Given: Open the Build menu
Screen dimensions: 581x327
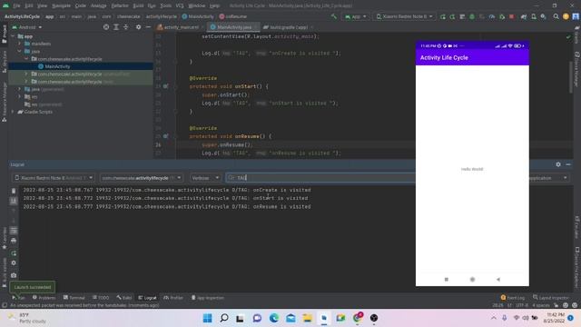Looking at the screenshot, I should 138,5.
